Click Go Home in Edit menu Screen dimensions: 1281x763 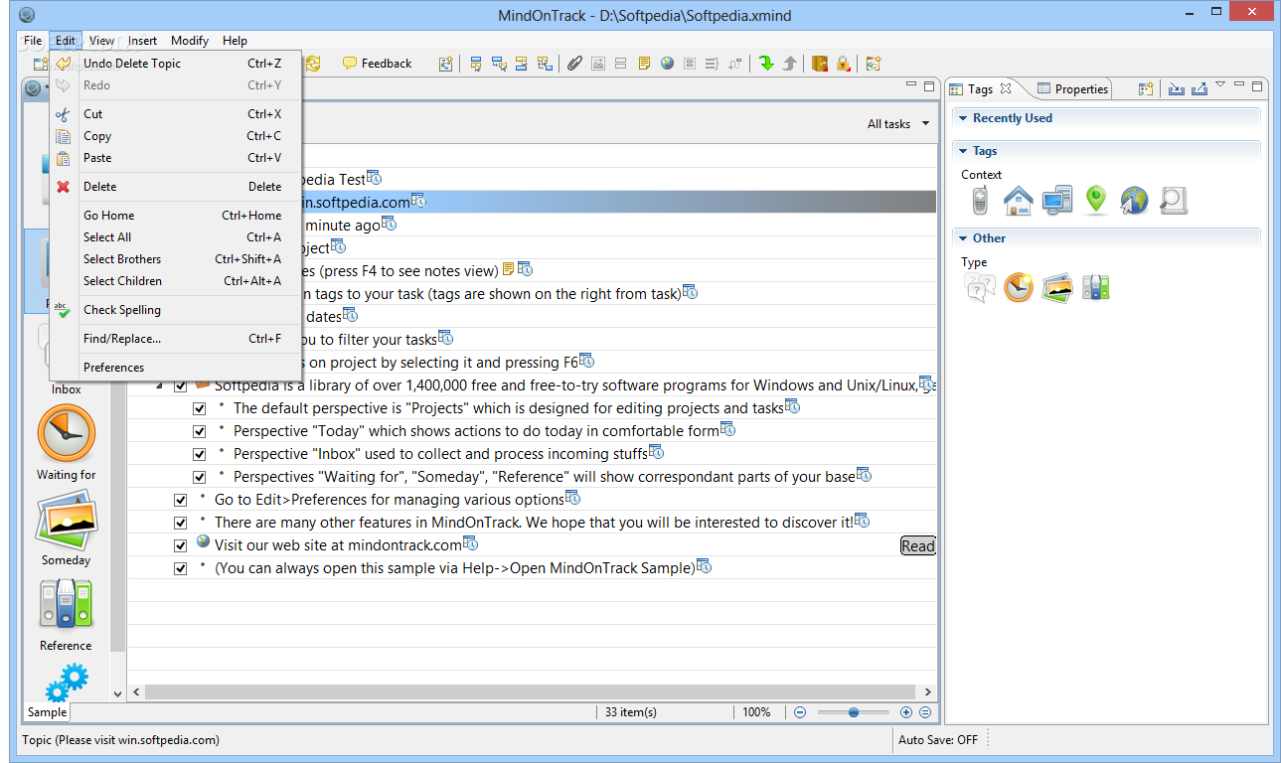click(175, 216)
